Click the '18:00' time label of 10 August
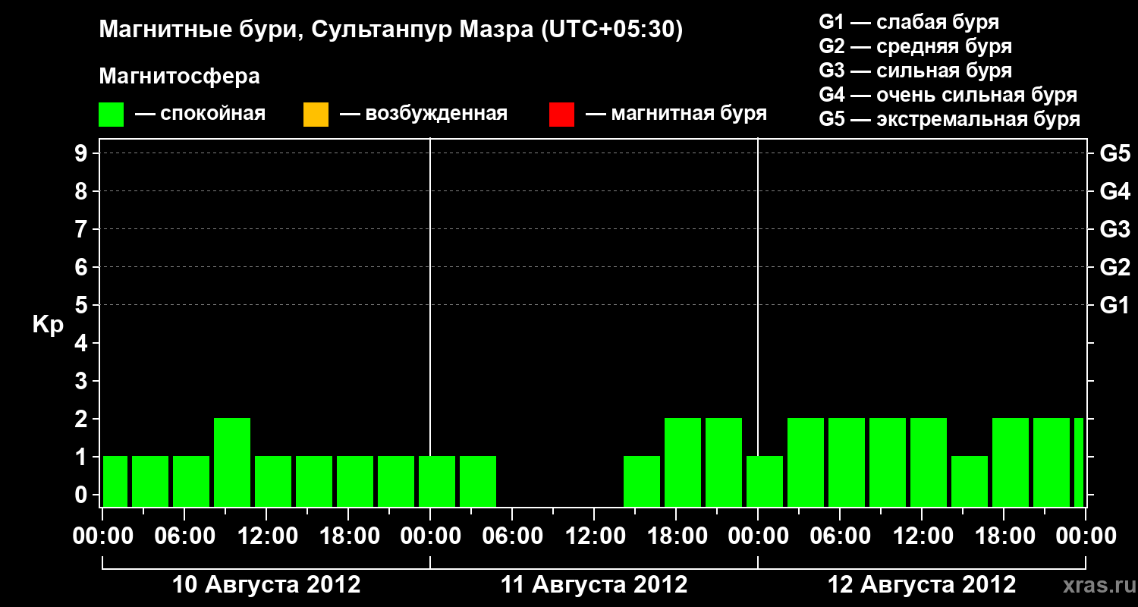The image size is (1138, 607). tap(348, 536)
